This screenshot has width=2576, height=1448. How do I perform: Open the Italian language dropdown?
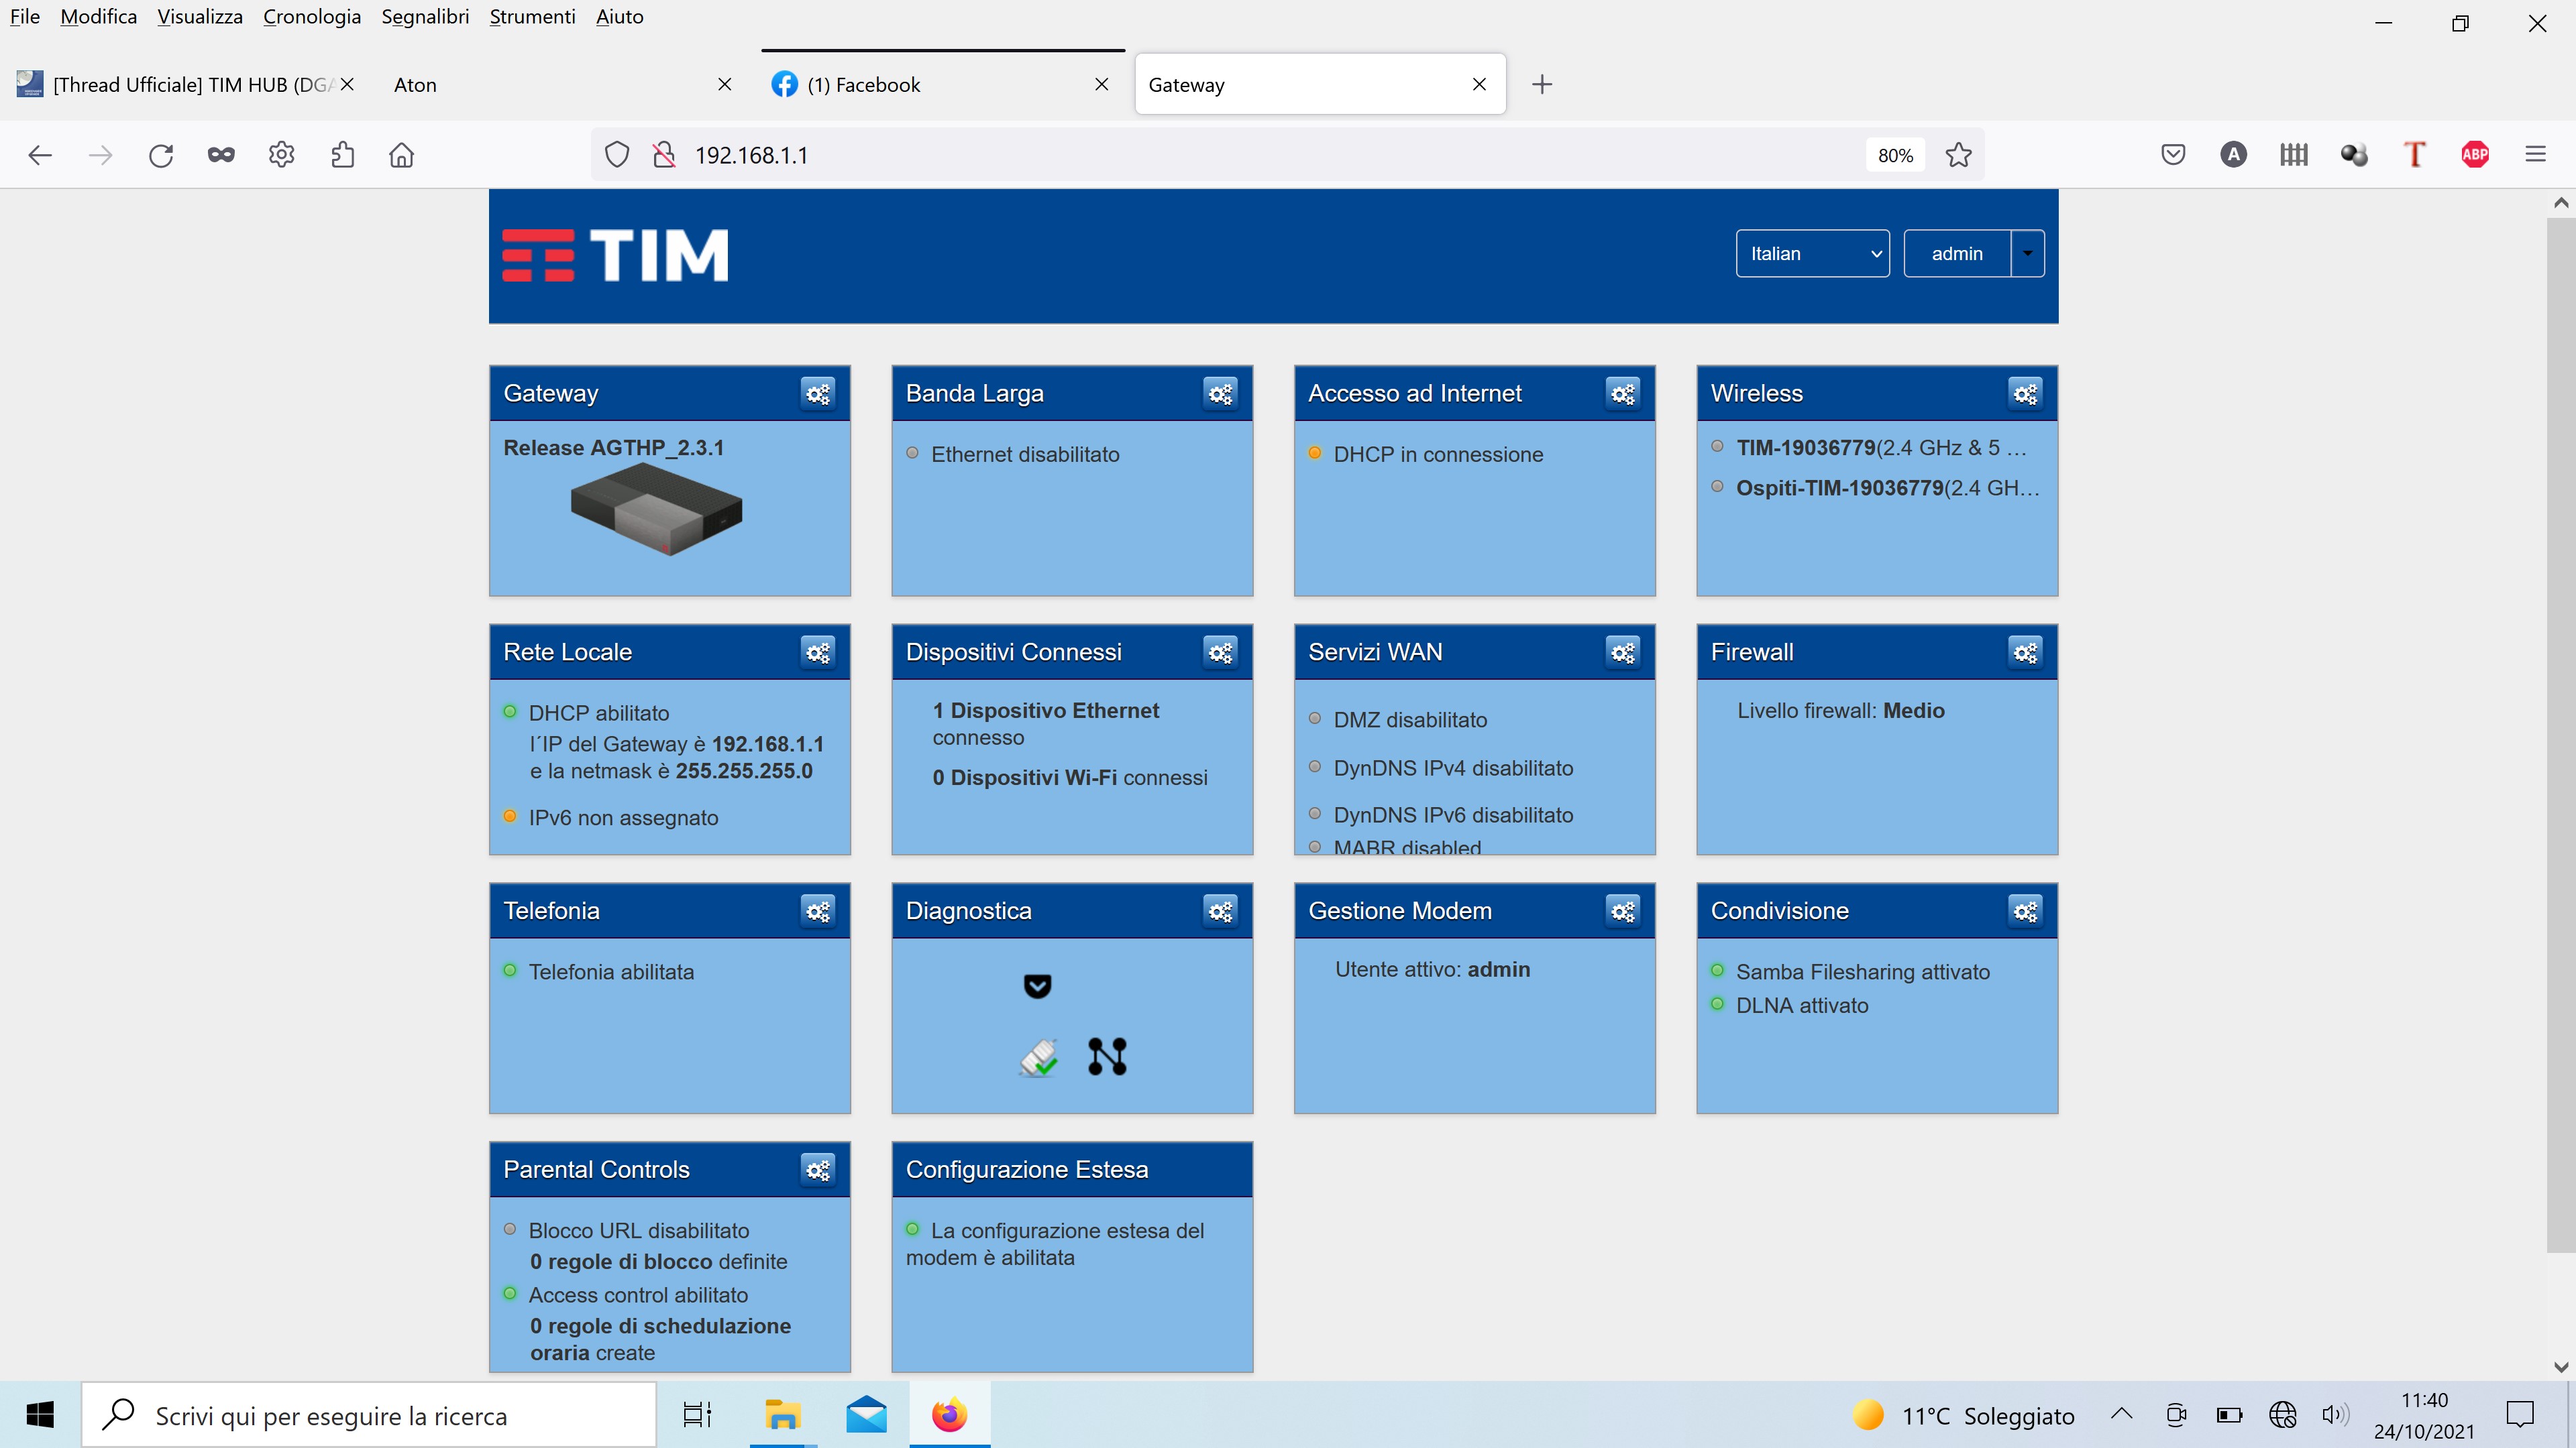tap(1812, 254)
